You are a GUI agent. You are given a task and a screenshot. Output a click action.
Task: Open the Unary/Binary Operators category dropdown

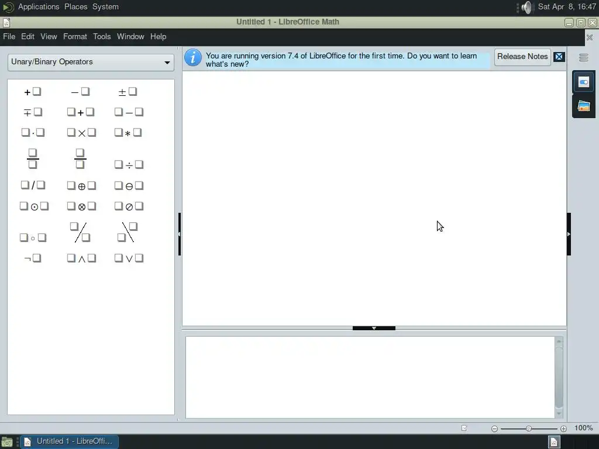point(91,62)
